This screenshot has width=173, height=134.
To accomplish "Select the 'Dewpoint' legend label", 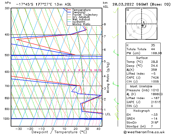I will 79,12.
